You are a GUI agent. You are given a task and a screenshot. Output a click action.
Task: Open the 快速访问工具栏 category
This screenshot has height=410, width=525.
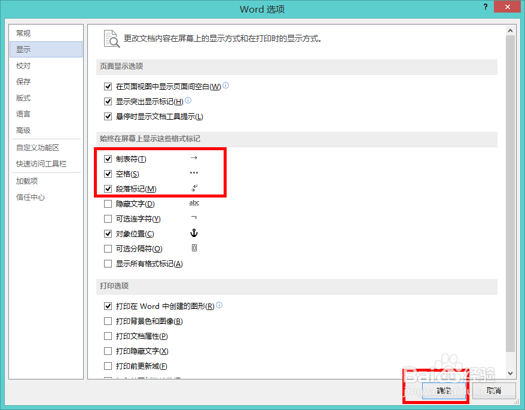(46, 163)
